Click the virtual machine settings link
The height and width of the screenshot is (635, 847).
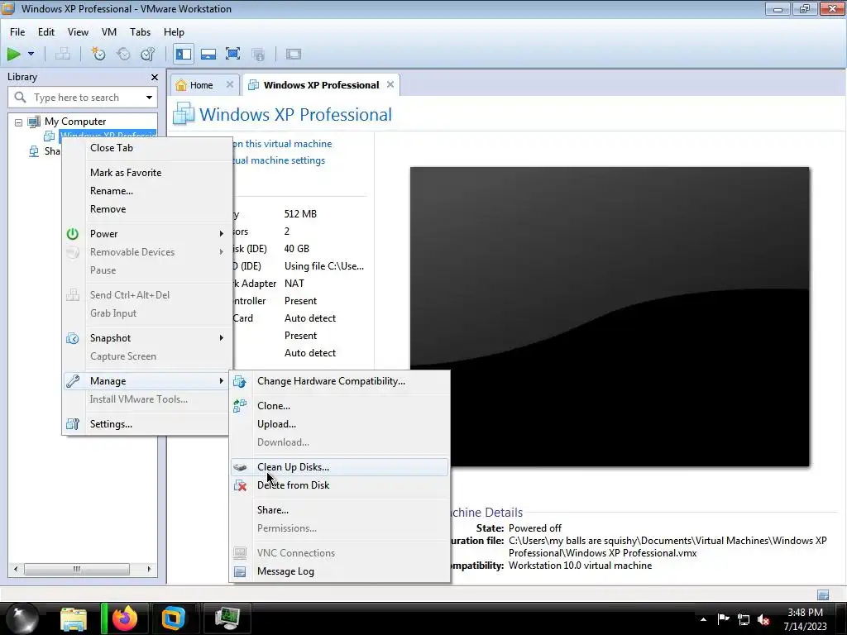click(279, 160)
